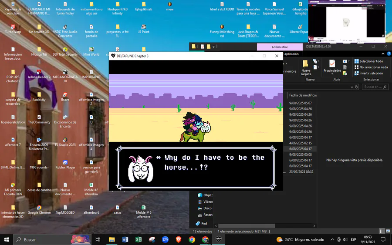Select the 360 Total Security shortcut
392x245 pixels.
(65, 51)
